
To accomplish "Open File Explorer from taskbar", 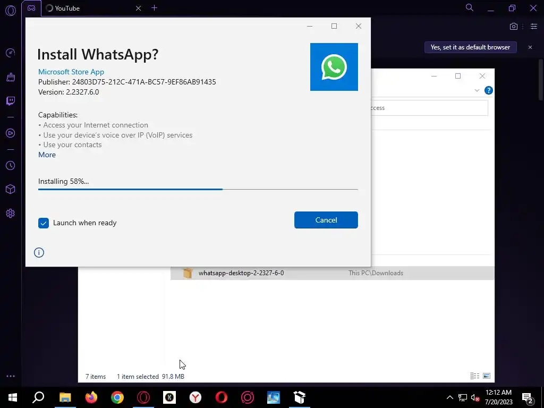I will click(65, 397).
